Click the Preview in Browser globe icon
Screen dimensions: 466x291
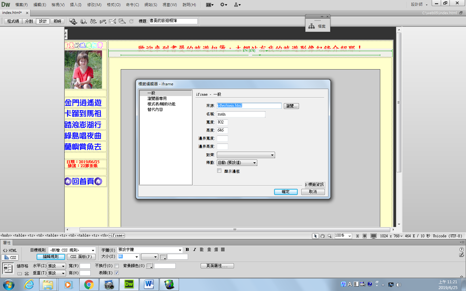[83, 21]
